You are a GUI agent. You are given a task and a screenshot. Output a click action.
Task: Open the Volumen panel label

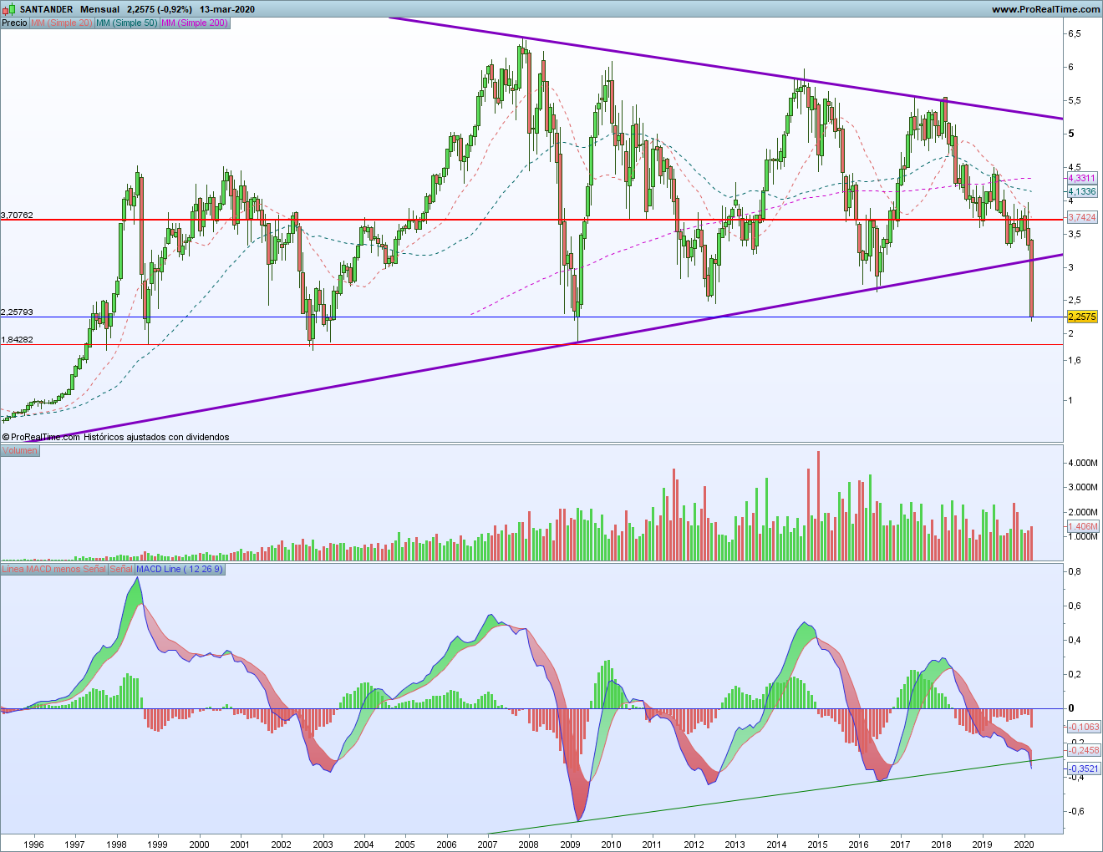point(20,450)
